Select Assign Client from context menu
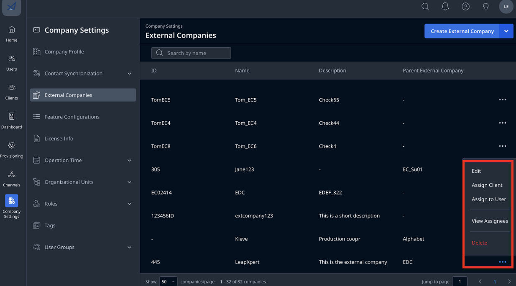 pos(487,185)
